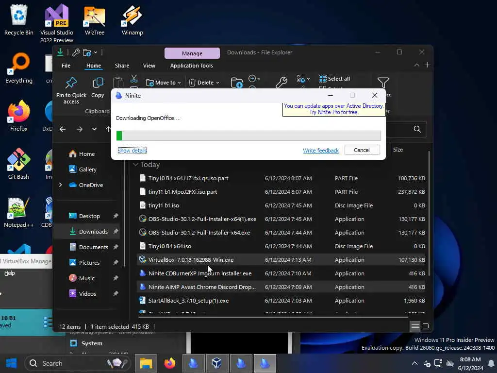This screenshot has width=497, height=373.
Task: Go forward with the right arrow button
Action: 79,129
